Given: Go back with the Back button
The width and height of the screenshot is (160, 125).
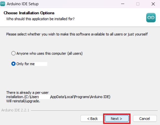Looking at the screenshot, I should click(92, 118).
